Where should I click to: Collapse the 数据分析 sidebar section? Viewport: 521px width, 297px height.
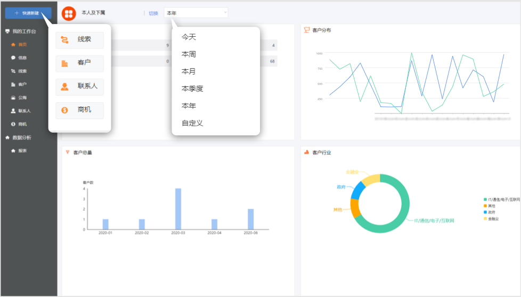point(22,137)
